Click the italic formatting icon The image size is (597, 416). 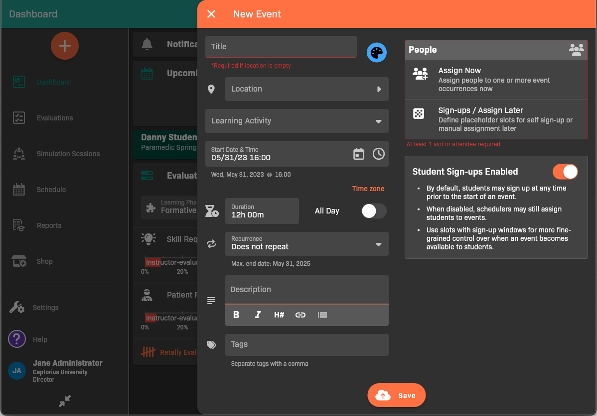[x=258, y=314]
